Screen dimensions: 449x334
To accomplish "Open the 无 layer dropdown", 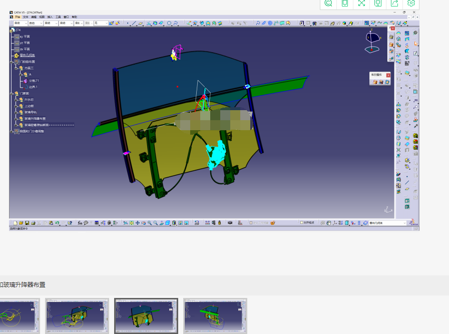I will (x=101, y=23).
